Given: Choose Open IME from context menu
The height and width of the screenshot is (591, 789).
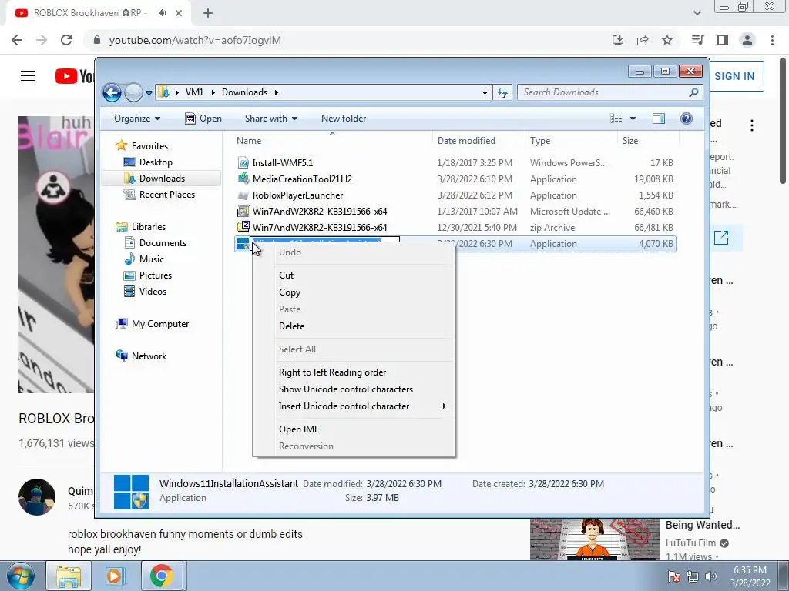Looking at the screenshot, I should pyautogui.click(x=353, y=429).
